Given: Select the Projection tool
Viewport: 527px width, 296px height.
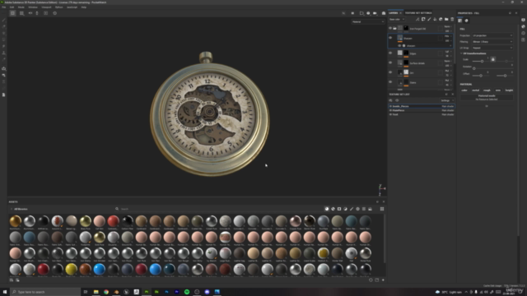Looking at the screenshot, I should point(3,33).
